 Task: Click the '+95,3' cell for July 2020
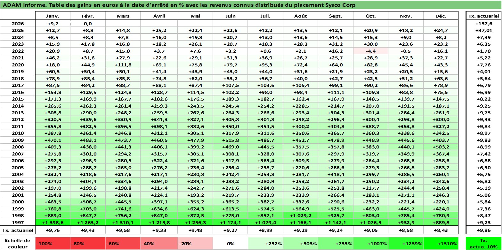265,65
